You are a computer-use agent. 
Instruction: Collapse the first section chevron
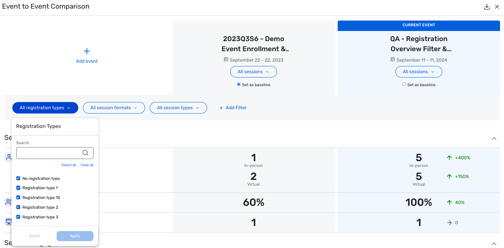pos(494,138)
